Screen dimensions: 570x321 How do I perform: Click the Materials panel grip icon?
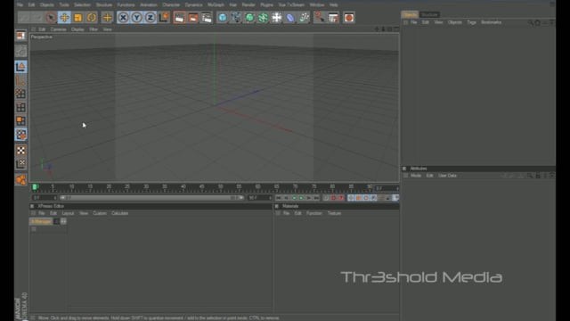tap(277, 206)
